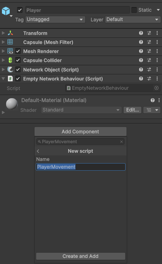The image size is (162, 264).
Task: Click the Mesh Renderer icon
Action: coord(10,51)
